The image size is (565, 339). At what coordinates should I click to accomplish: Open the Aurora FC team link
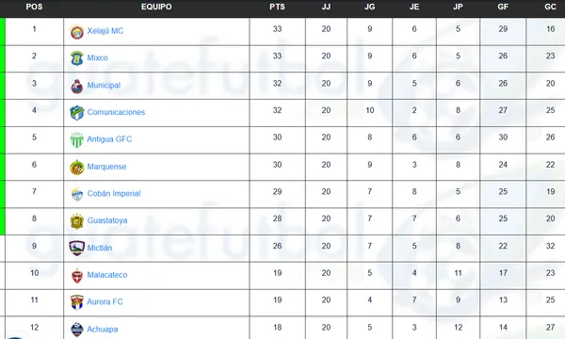[105, 302]
